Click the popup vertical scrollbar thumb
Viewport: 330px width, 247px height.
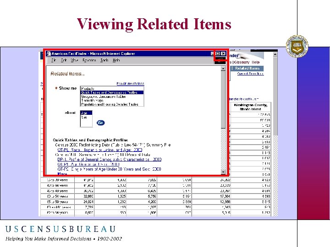click(x=223, y=100)
